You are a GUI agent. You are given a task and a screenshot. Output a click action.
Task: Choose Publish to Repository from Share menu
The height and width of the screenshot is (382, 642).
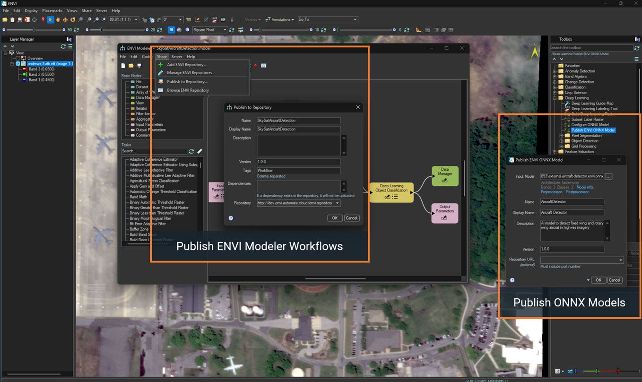coord(187,81)
